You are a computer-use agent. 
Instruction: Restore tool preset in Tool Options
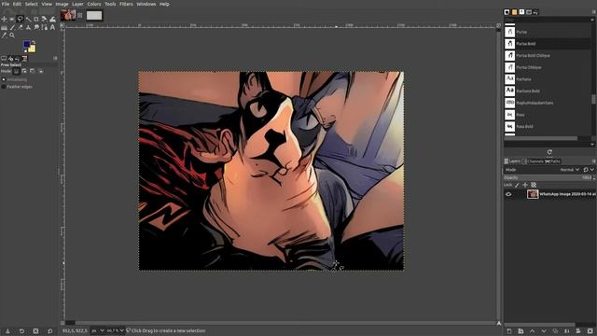[x=21, y=331]
